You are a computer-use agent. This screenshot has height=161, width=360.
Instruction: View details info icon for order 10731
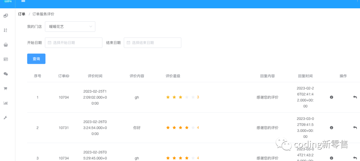click(x=331, y=127)
